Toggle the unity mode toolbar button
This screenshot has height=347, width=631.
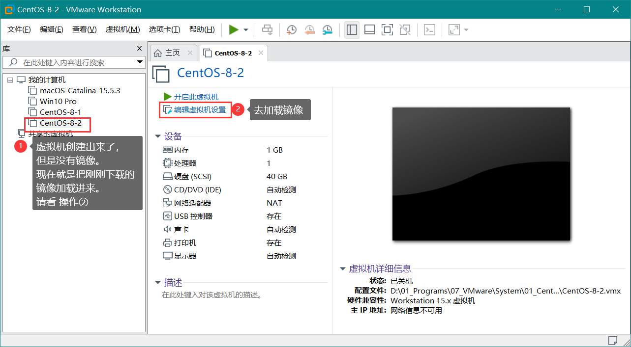coord(405,30)
